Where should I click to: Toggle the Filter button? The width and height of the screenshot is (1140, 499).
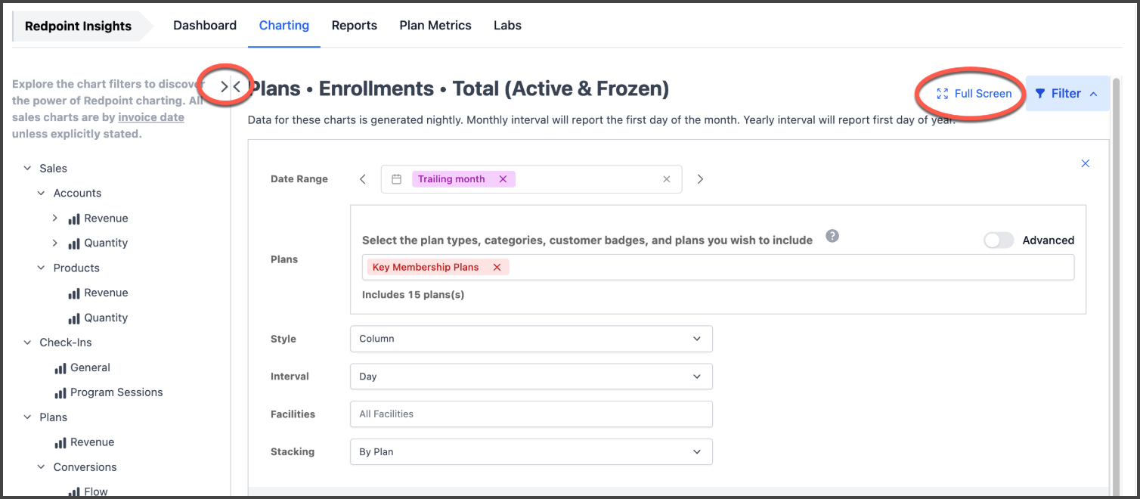pos(1067,94)
